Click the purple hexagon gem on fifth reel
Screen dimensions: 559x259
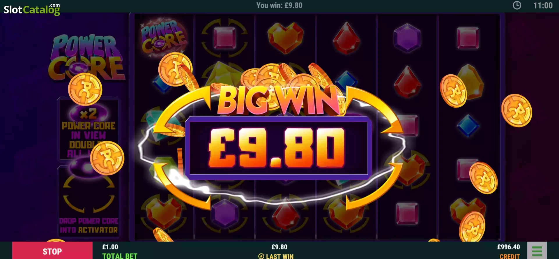coord(407,38)
